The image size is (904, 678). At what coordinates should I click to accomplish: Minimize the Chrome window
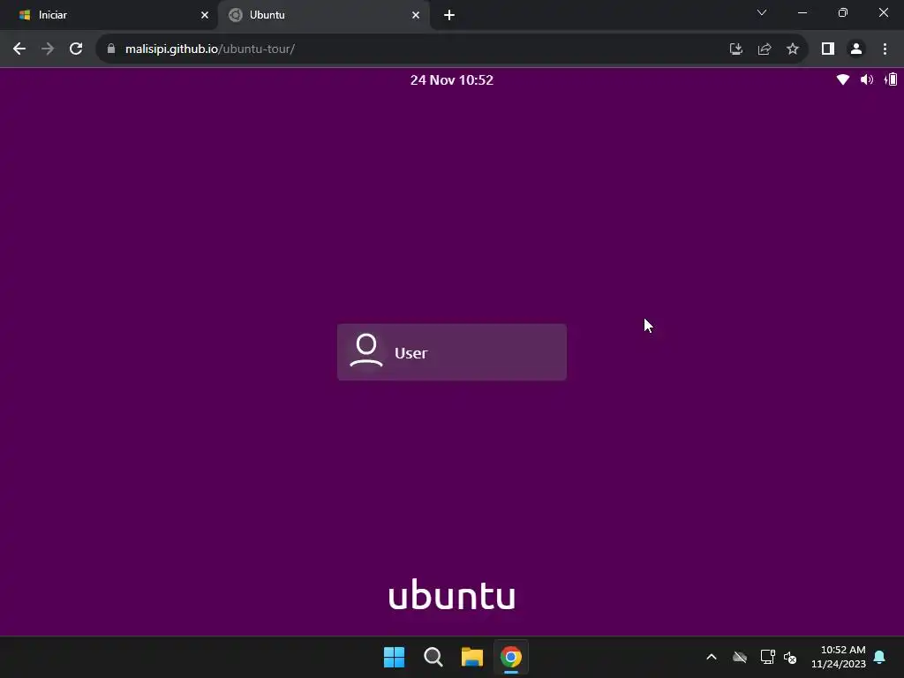(802, 12)
